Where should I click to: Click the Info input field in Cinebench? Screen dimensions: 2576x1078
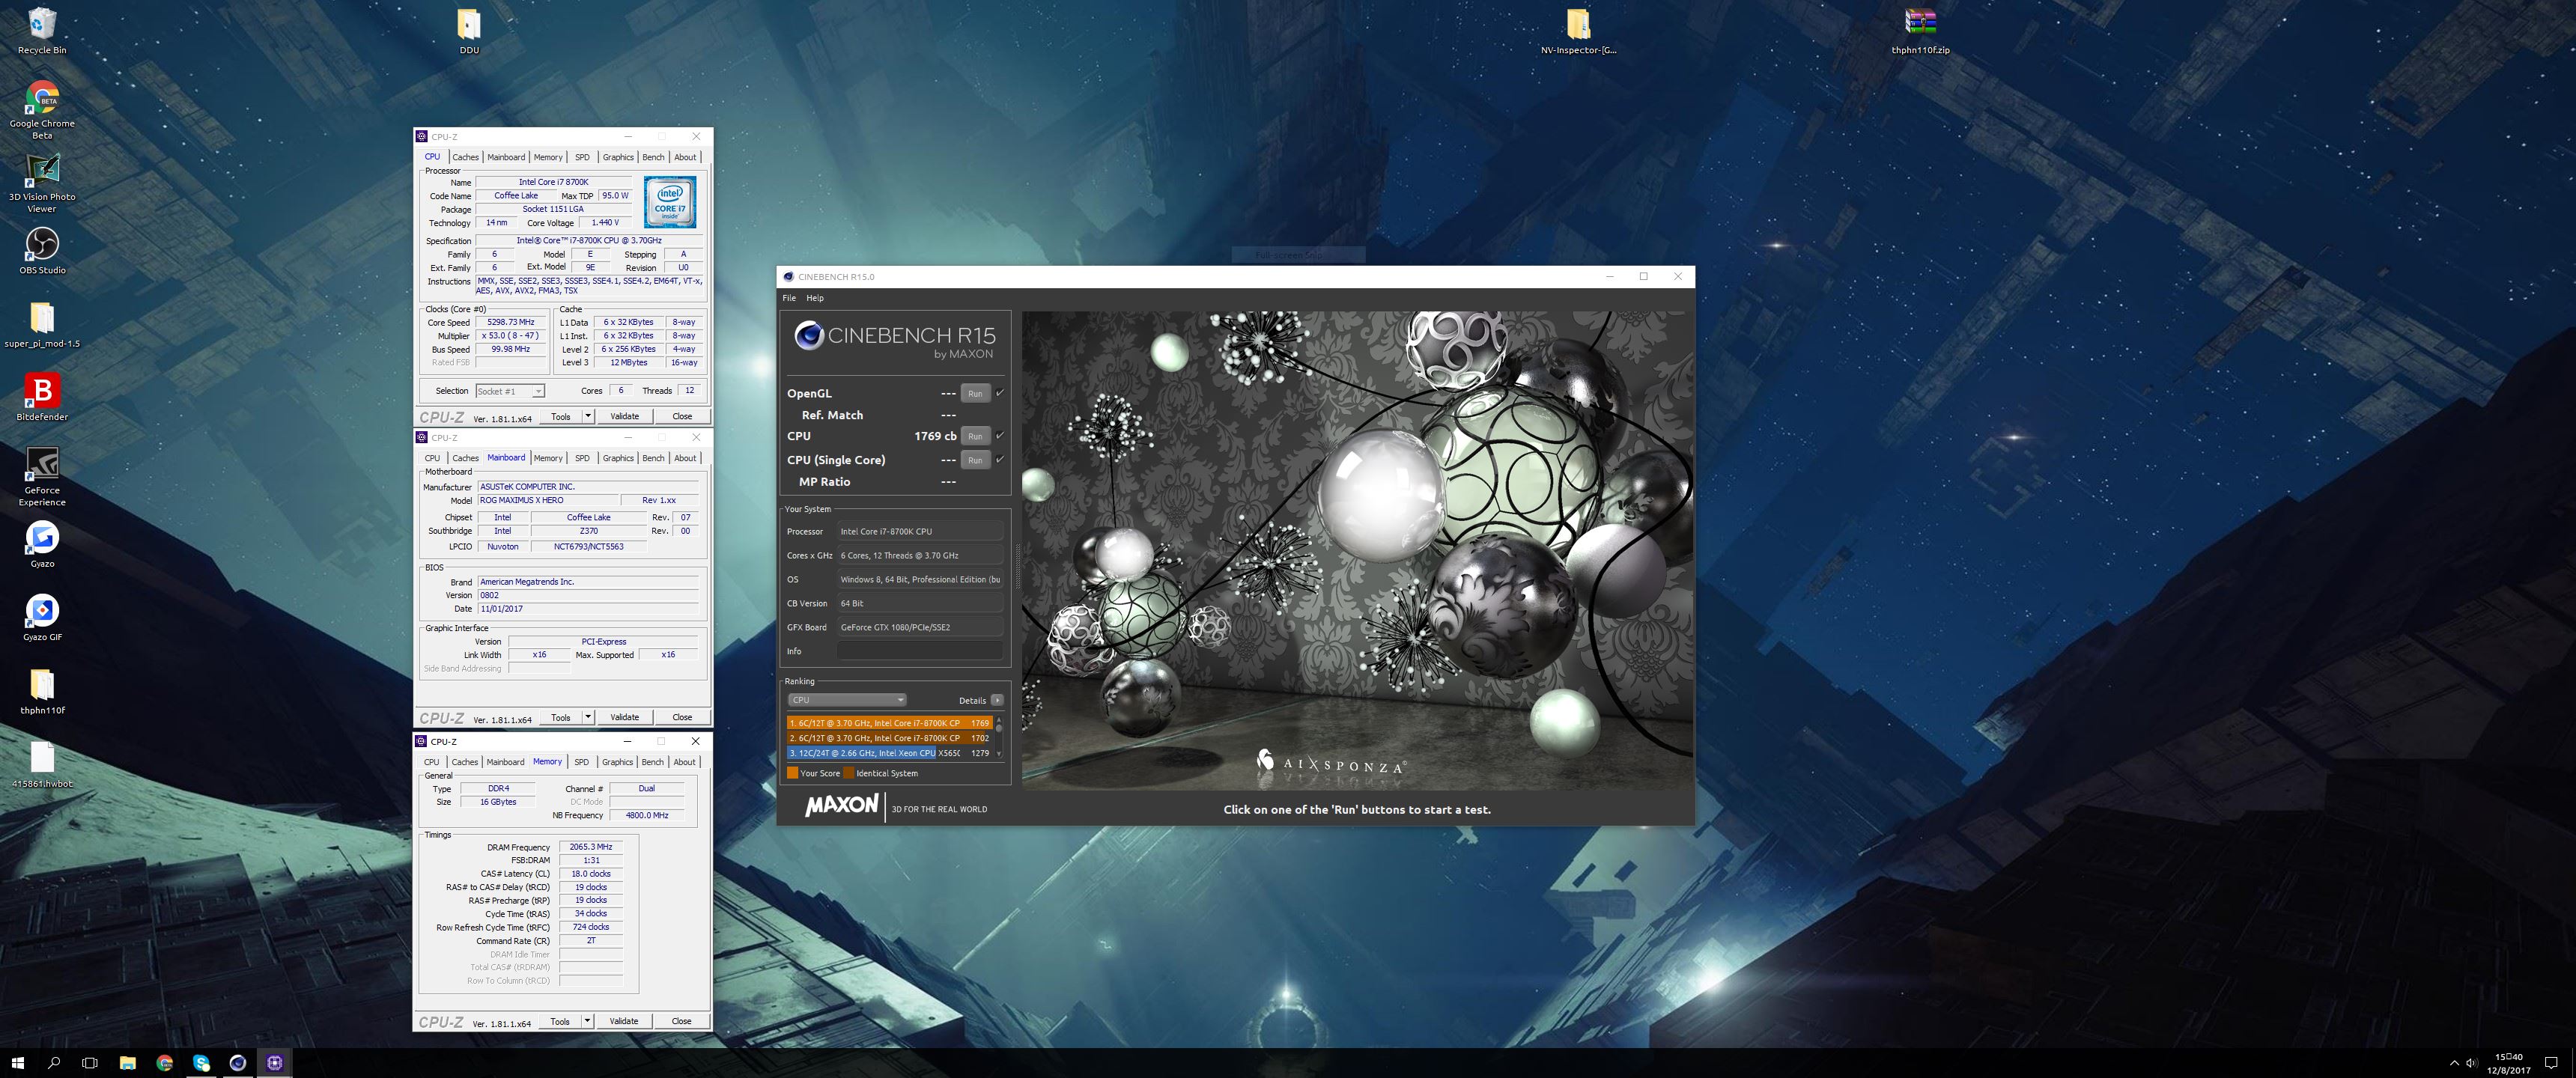[x=919, y=651]
